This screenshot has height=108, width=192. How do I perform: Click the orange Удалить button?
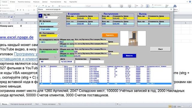[110, 35]
